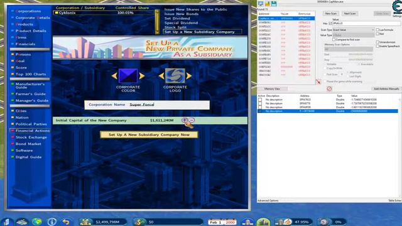Image resolution: width=402 pixels, height=226 pixels.
Task: Click the plus icon to increase initial capital
Action: point(184,120)
